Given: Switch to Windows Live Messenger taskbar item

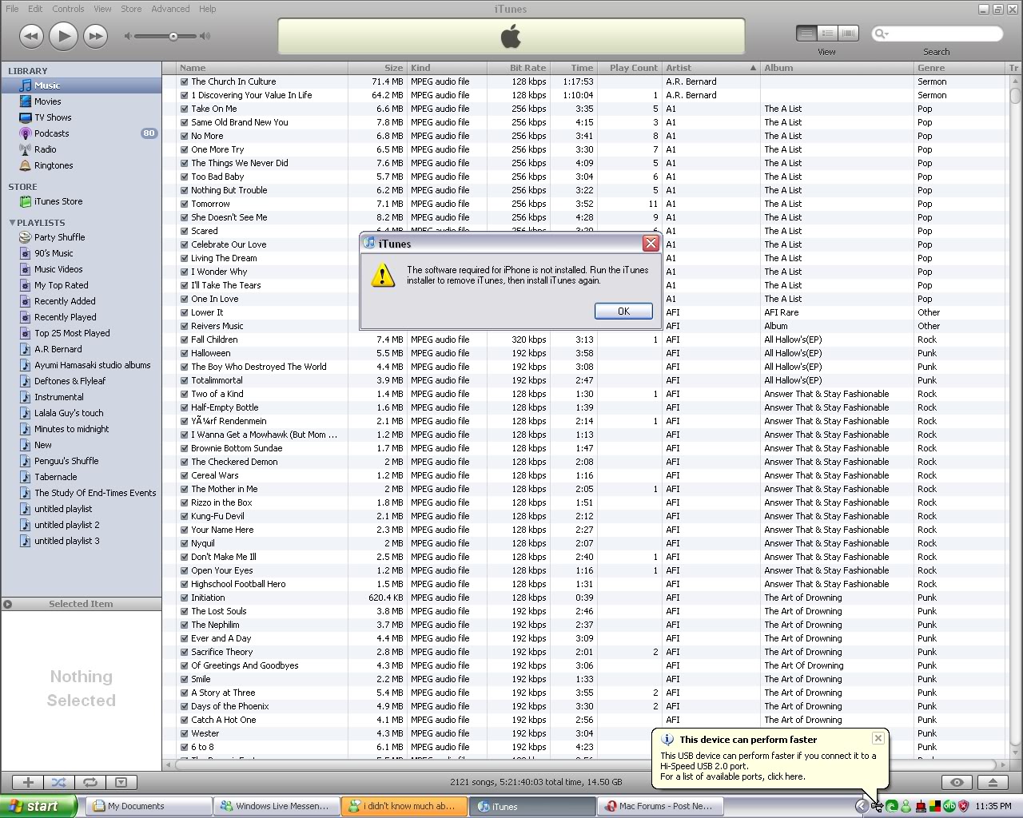Looking at the screenshot, I should [276, 806].
